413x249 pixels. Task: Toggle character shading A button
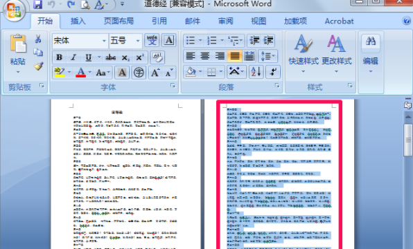click(122, 73)
